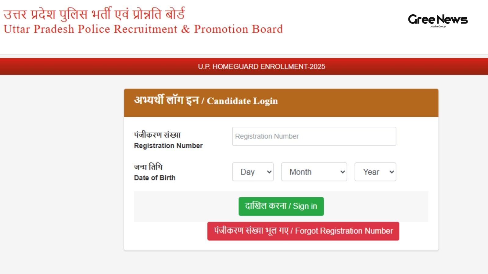Select the green Sign in control

coord(281,206)
